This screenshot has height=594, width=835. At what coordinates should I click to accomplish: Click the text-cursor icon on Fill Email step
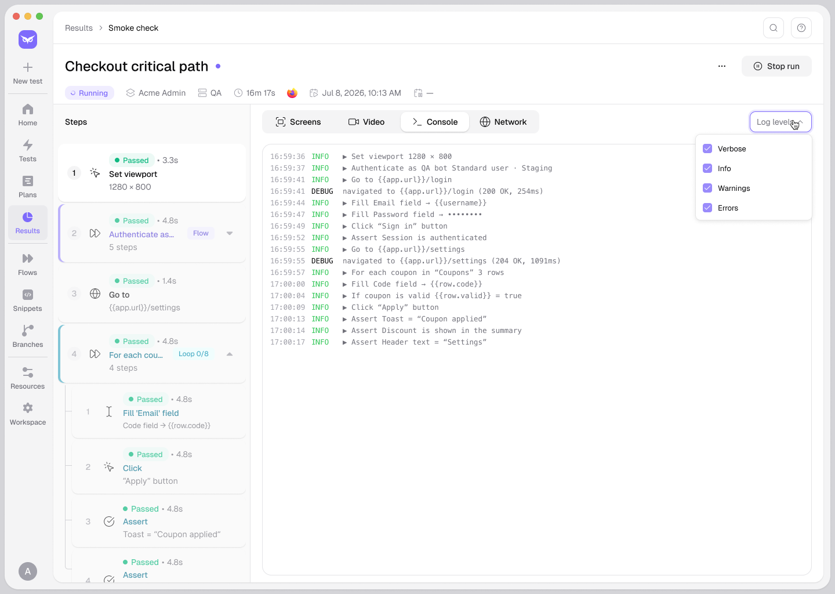point(109,411)
